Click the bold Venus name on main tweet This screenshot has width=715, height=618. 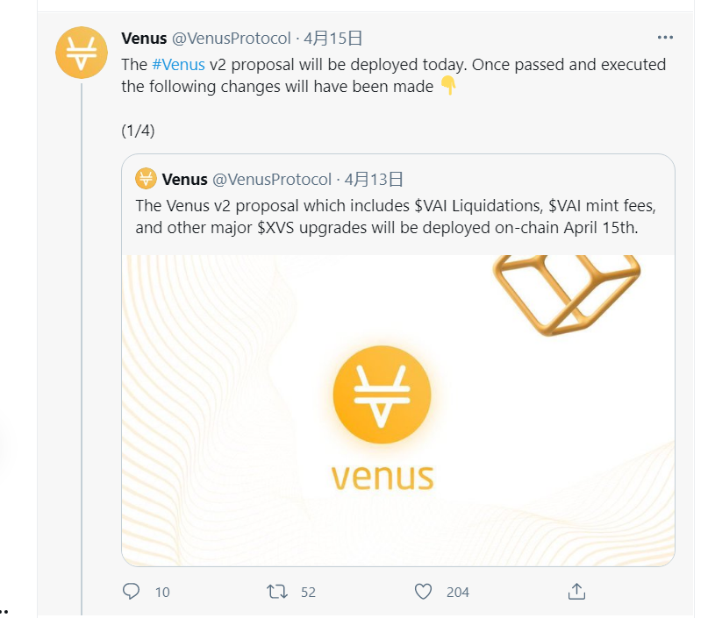[x=144, y=39]
